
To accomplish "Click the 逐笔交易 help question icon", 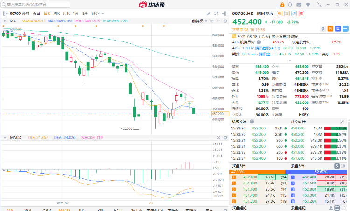I will point(252,122).
